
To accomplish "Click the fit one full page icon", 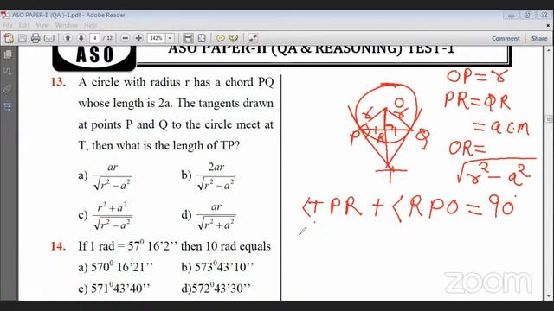I will coord(202,38).
